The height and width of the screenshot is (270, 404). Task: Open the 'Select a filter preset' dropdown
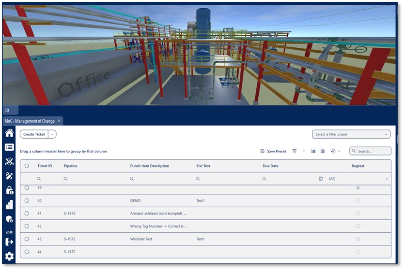click(x=351, y=134)
